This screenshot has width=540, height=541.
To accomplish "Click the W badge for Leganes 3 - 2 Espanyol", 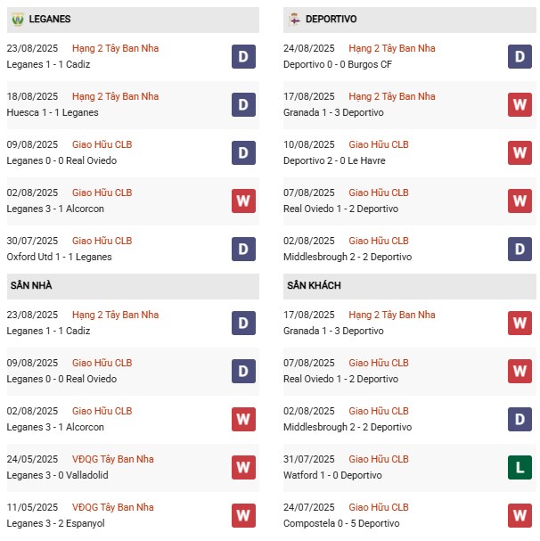I will click(243, 515).
